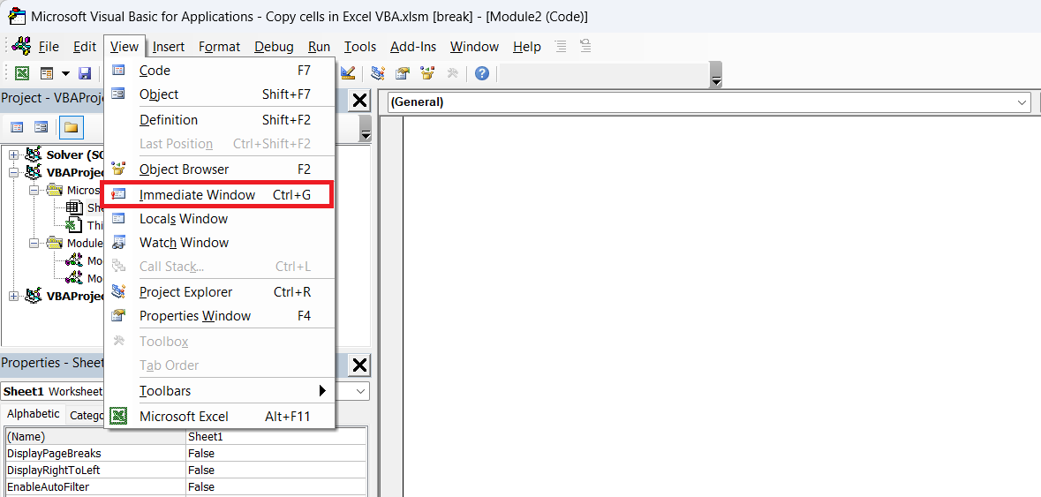1041x497 pixels.
Task: Click the Object Browser toolbar icon
Action: (427, 73)
